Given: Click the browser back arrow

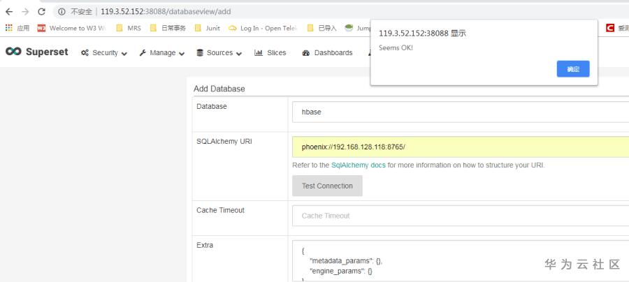Looking at the screenshot, I should click(9, 11).
